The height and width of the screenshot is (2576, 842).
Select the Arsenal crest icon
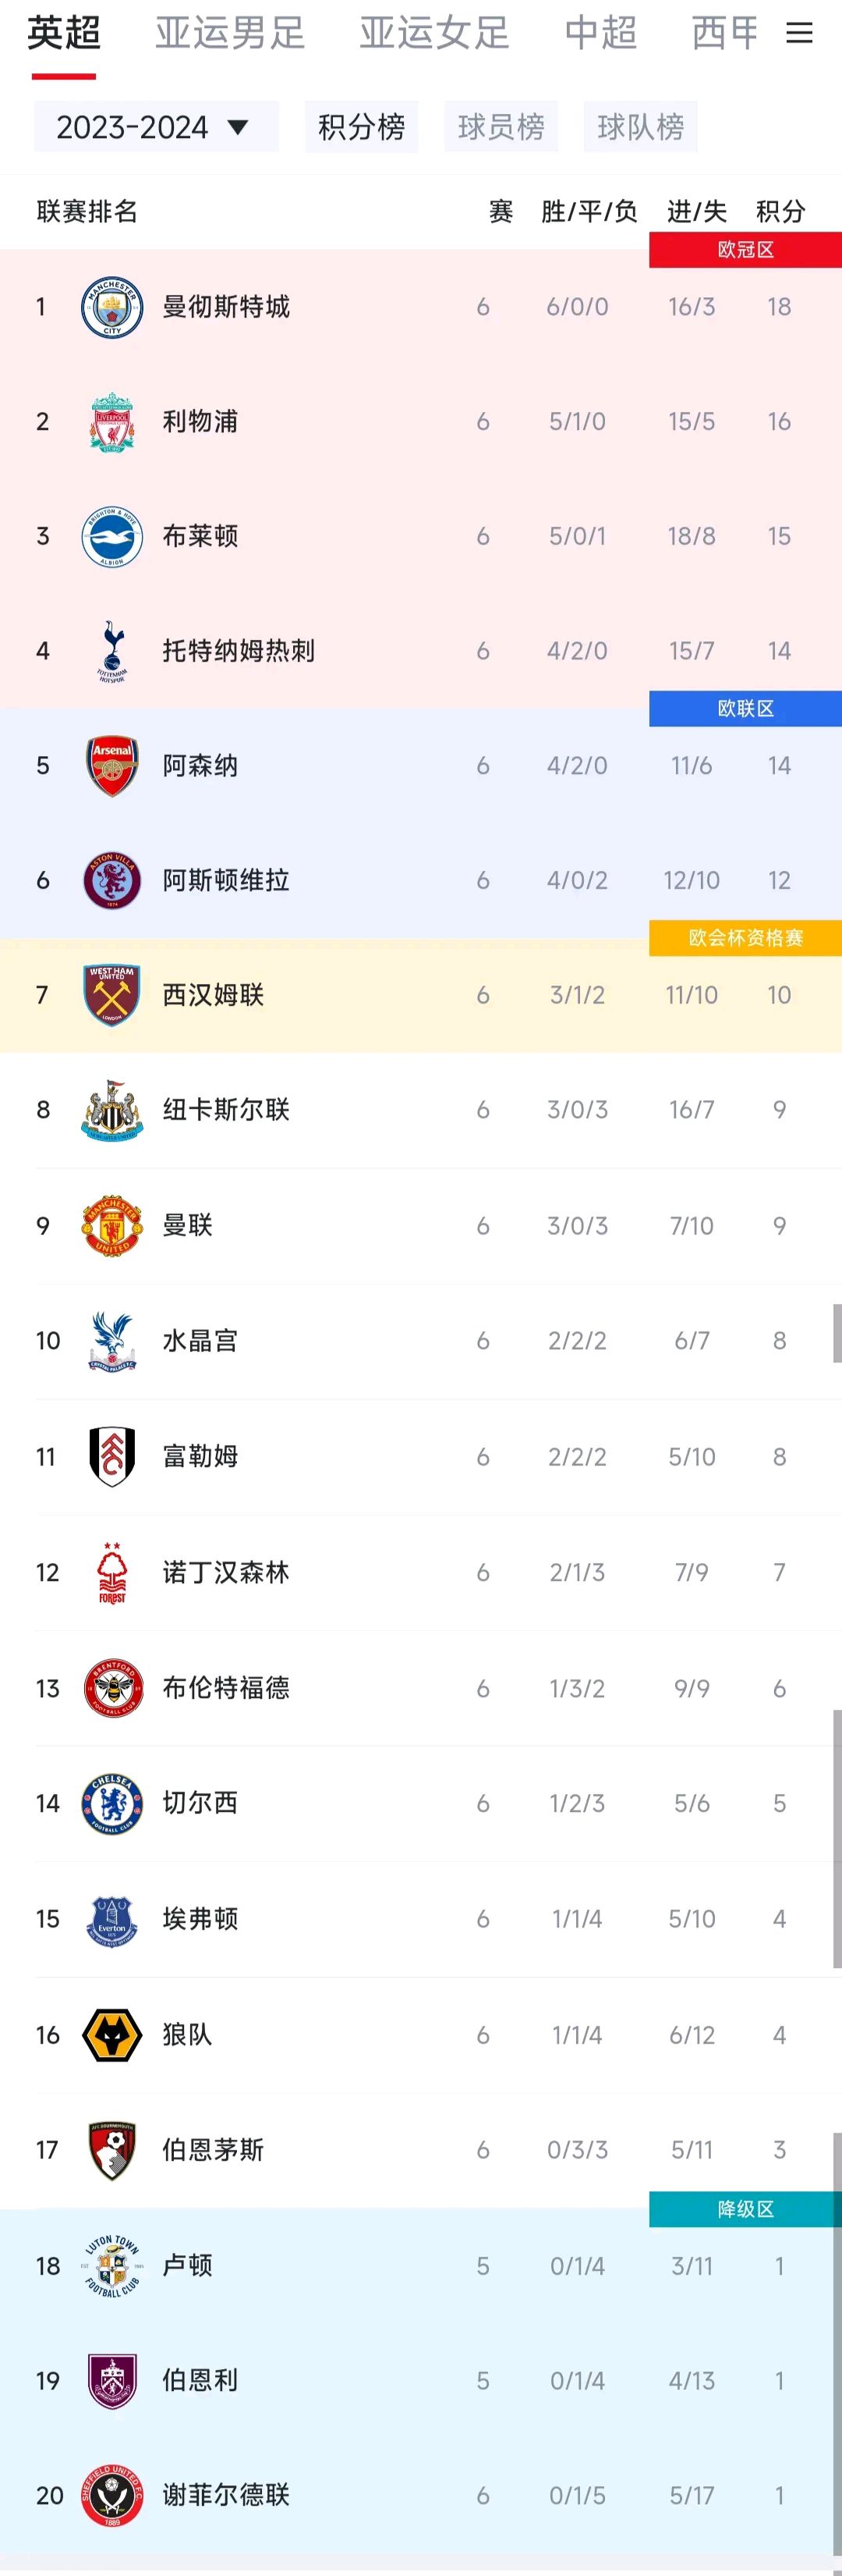point(111,766)
